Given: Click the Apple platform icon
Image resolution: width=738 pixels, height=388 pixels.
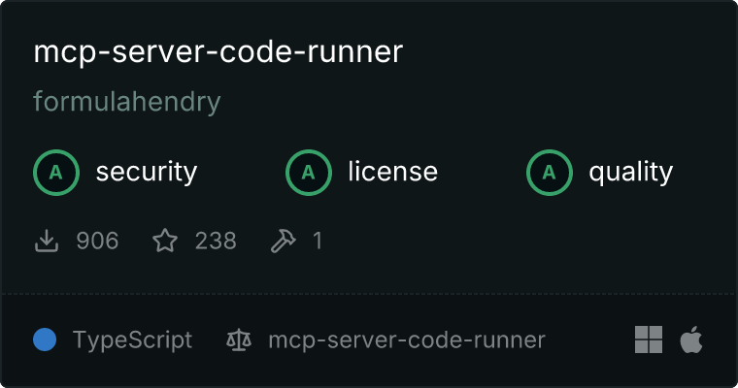Looking at the screenshot, I should point(691,339).
